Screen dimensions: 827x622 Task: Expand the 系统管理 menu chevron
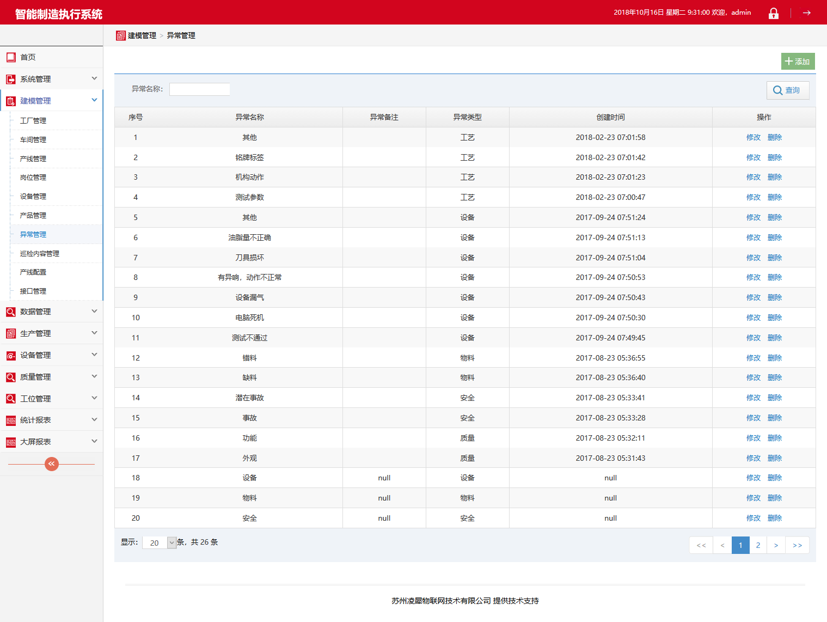(94, 78)
